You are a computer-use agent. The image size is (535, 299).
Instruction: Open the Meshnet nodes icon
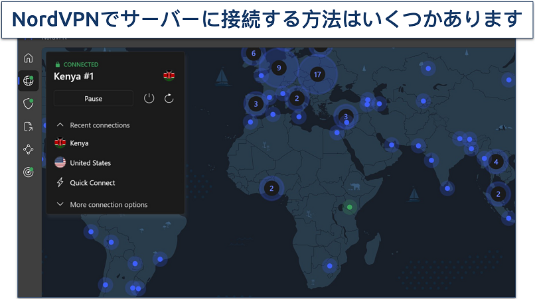(28, 149)
